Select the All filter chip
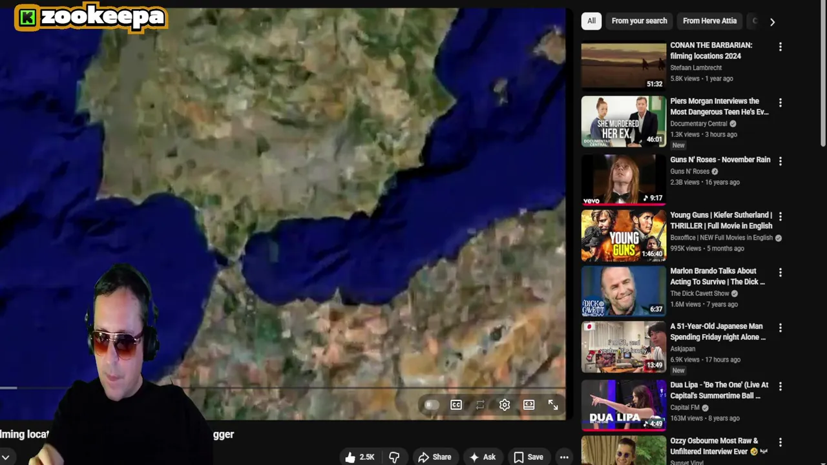827x465 pixels. (x=591, y=21)
